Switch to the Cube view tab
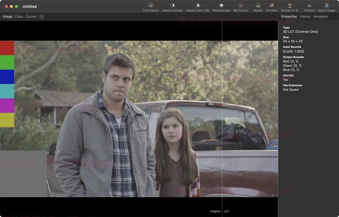This screenshot has width=339, height=217. point(19,17)
